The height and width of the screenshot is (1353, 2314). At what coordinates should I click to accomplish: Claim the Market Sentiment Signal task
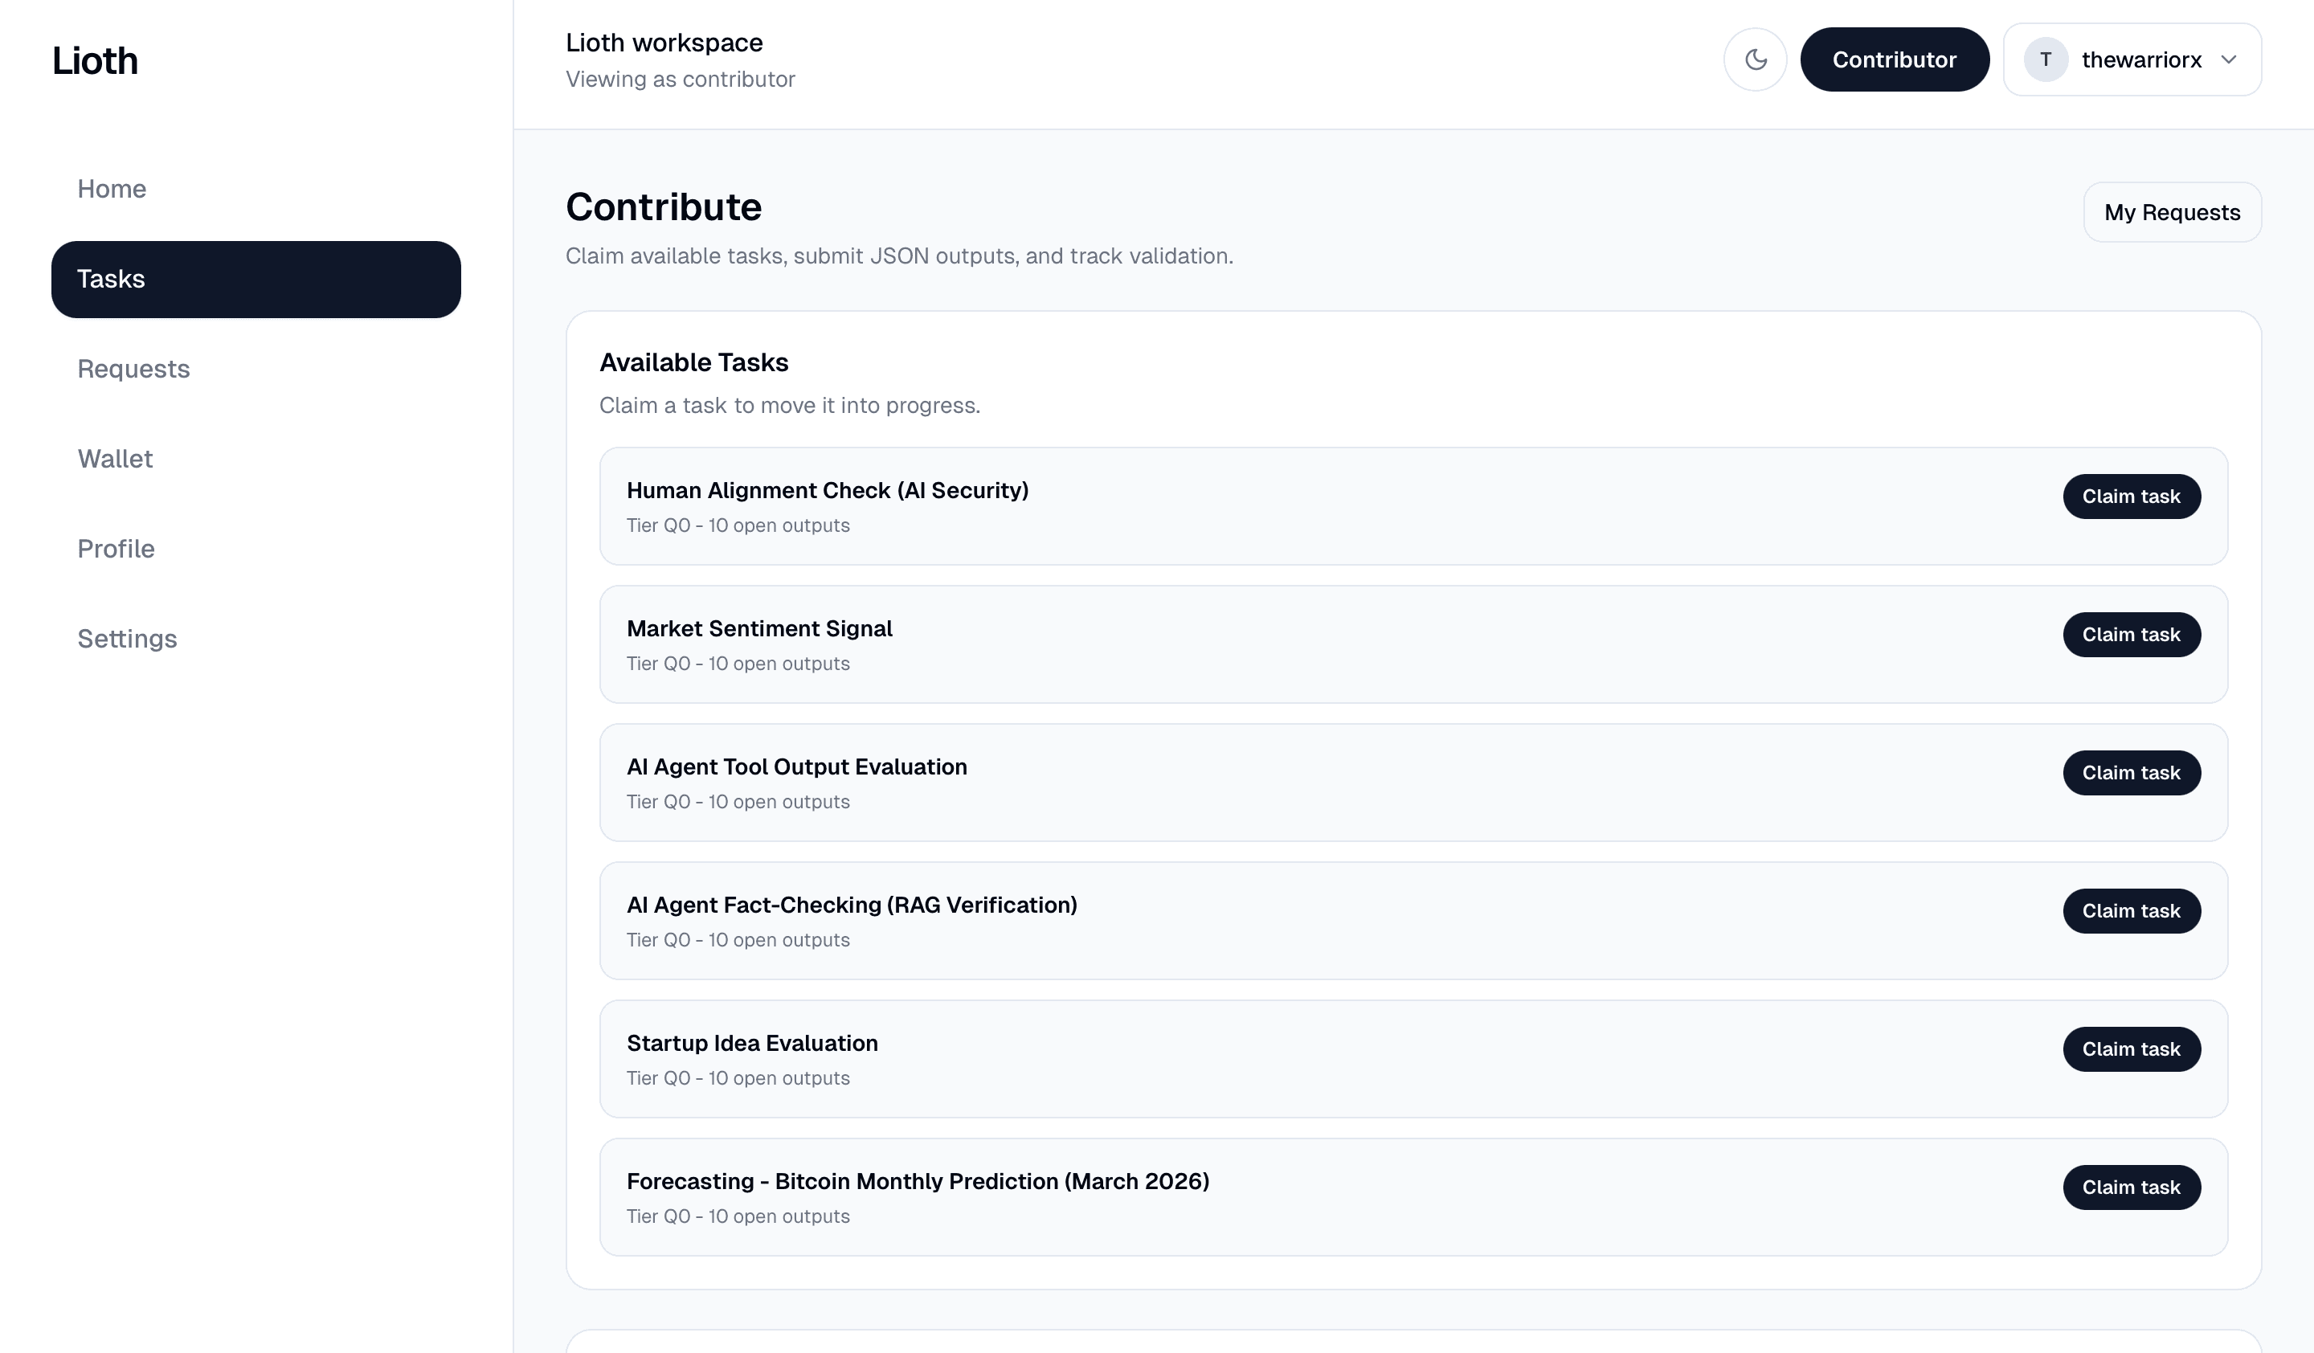(x=2132, y=634)
